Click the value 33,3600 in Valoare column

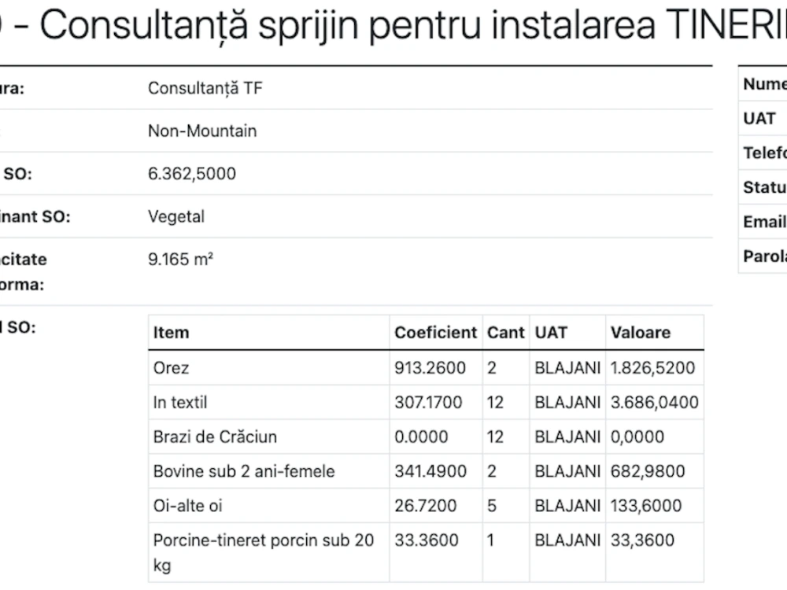coord(642,540)
